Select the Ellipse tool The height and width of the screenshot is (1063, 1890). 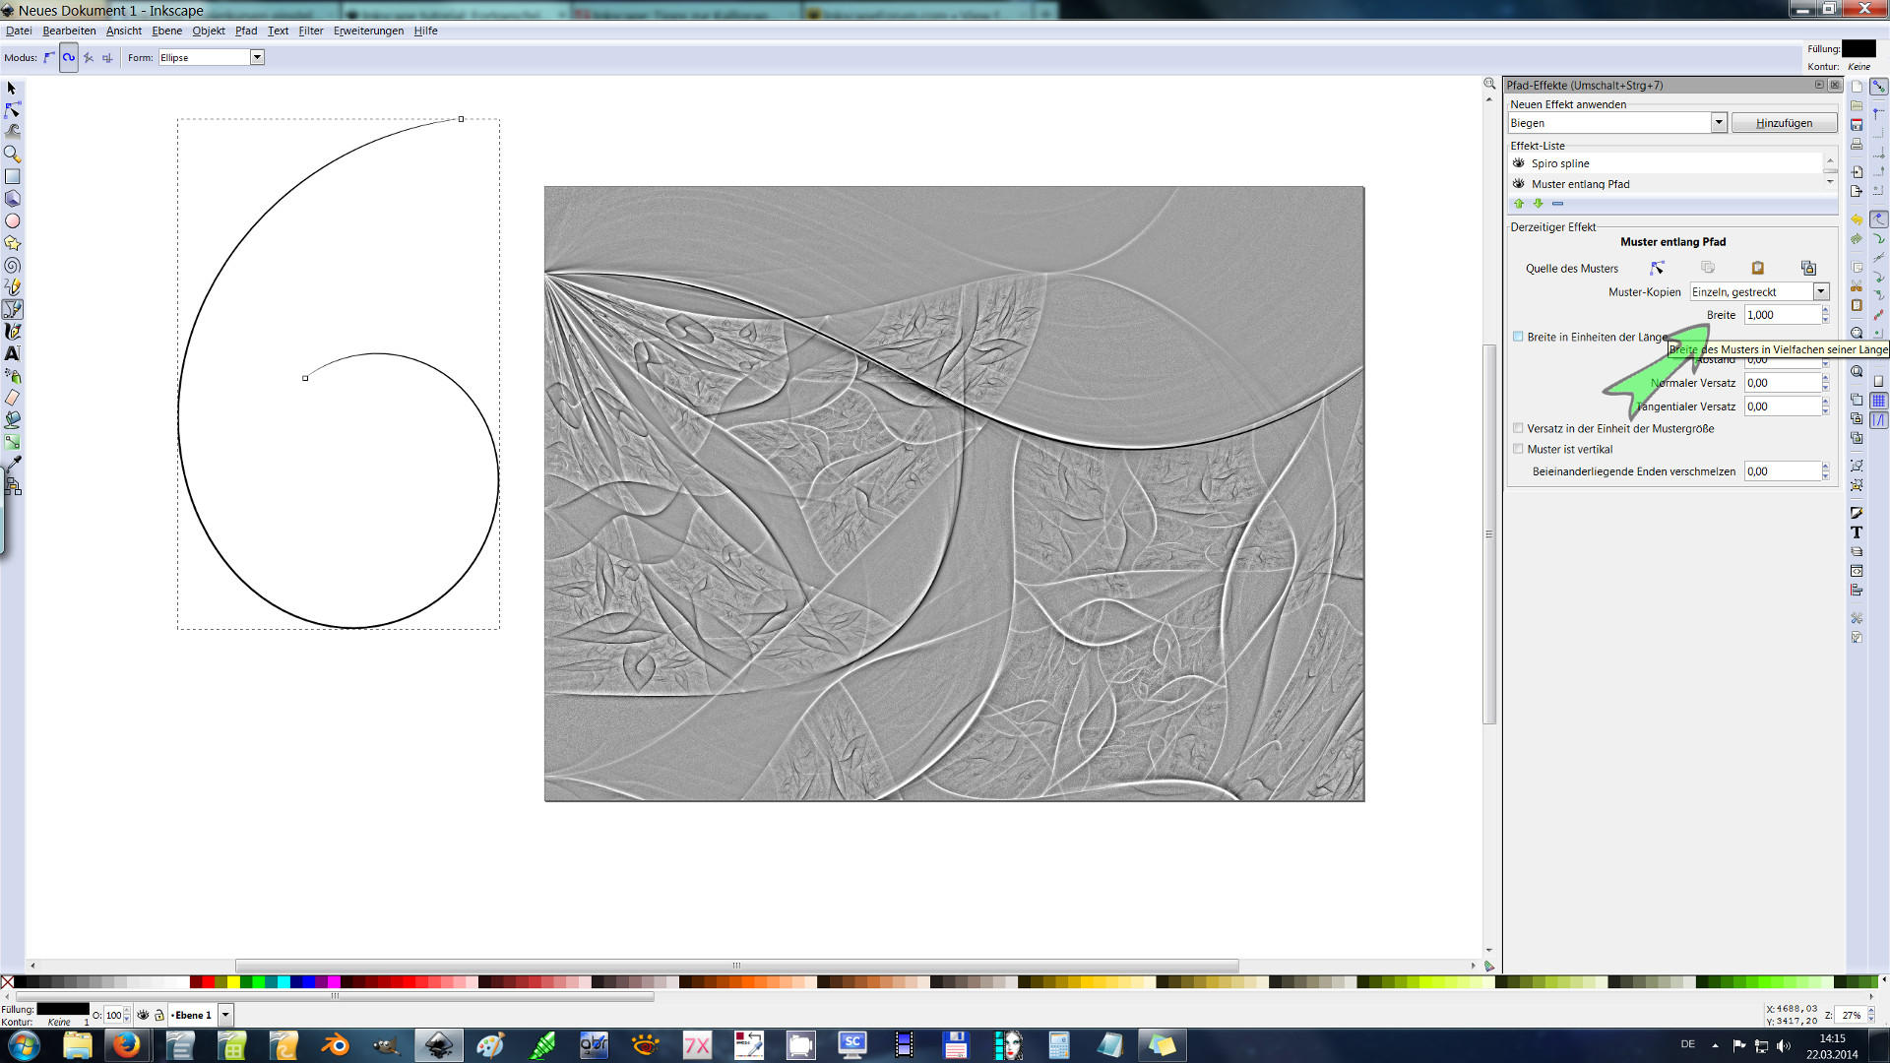click(x=13, y=222)
